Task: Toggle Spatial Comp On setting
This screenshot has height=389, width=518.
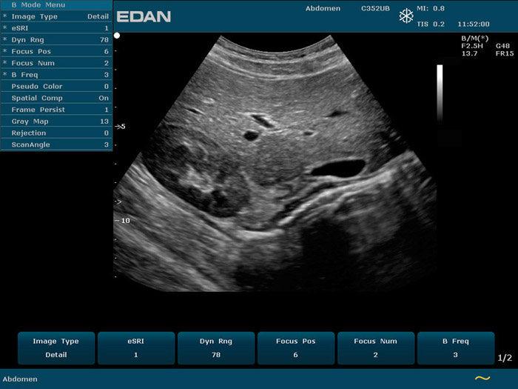Action: coord(56,98)
